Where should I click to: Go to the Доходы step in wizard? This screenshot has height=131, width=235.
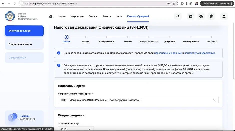(86, 41)
